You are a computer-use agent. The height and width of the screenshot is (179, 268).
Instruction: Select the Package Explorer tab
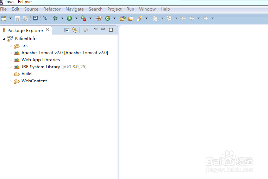25,30
